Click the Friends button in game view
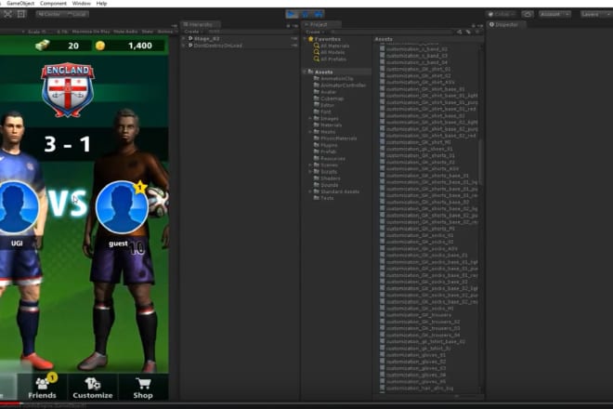Image resolution: width=613 pixels, height=409 pixels. click(x=42, y=387)
